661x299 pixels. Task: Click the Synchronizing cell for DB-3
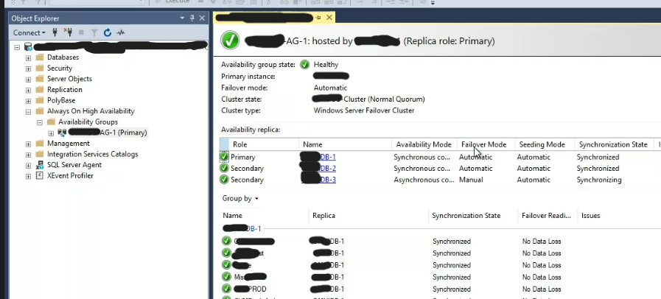tap(599, 180)
